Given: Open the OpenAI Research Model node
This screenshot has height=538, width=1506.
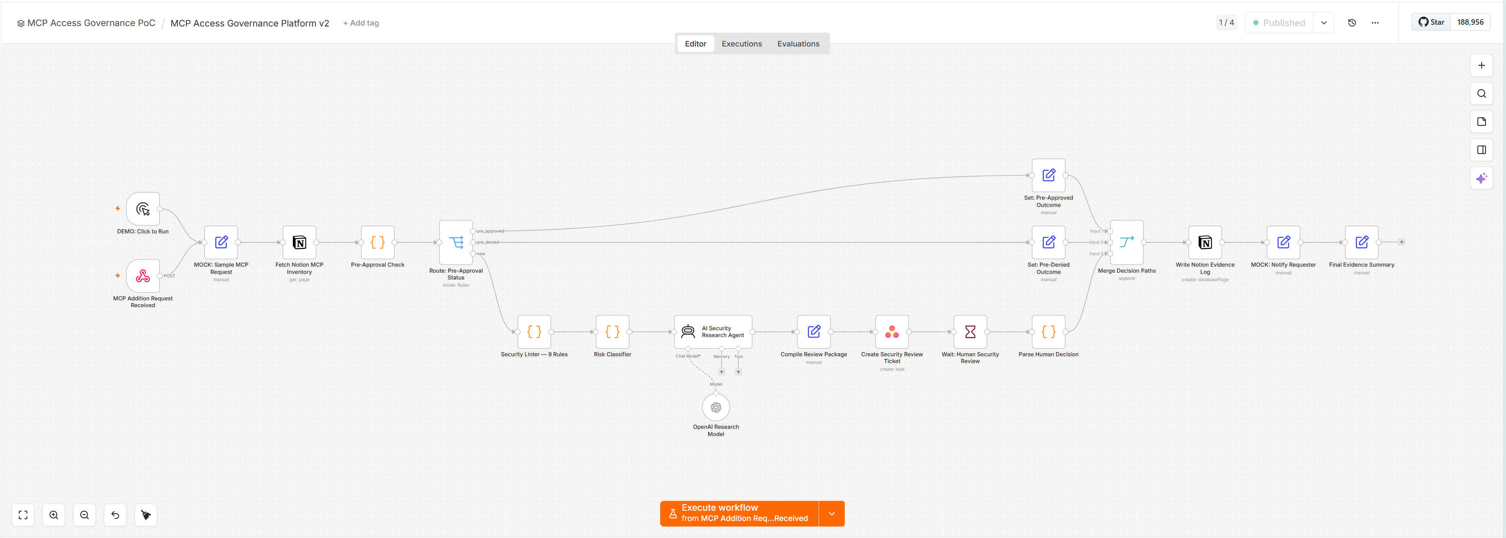Looking at the screenshot, I should point(715,407).
